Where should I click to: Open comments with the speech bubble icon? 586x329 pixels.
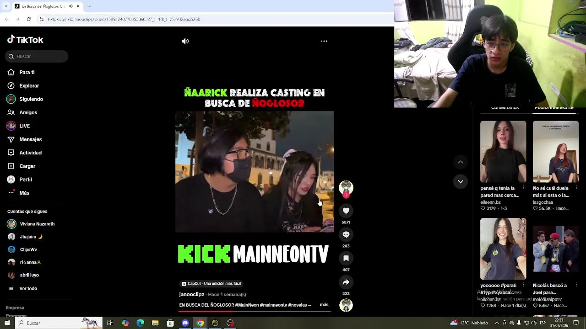click(x=346, y=234)
